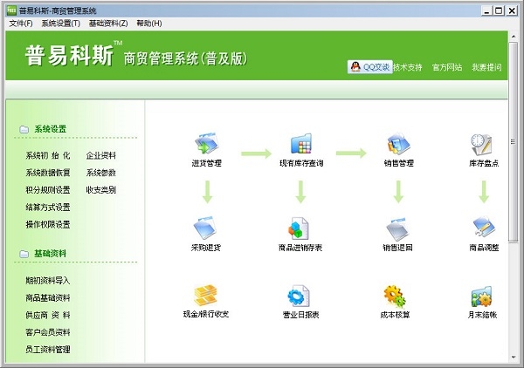Click the 成本核算 gears icon
The image size is (524, 368).
pos(395,296)
